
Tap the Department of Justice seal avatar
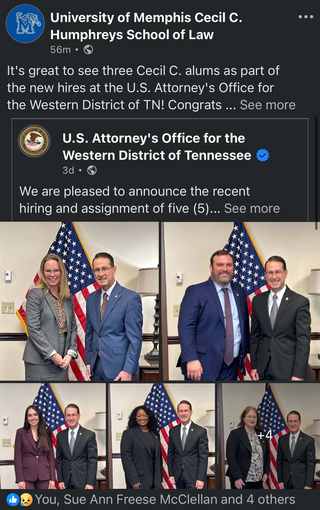tap(34, 141)
